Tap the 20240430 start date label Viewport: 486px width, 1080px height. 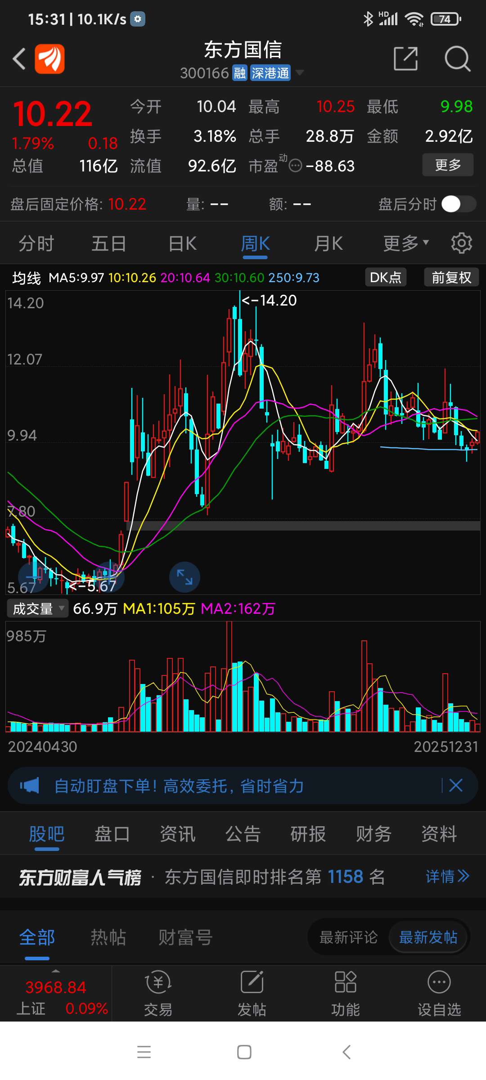click(42, 747)
